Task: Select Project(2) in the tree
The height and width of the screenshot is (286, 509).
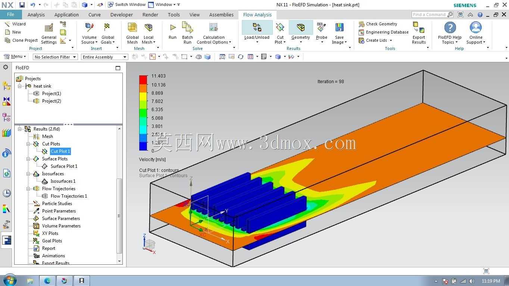Action: (51, 101)
